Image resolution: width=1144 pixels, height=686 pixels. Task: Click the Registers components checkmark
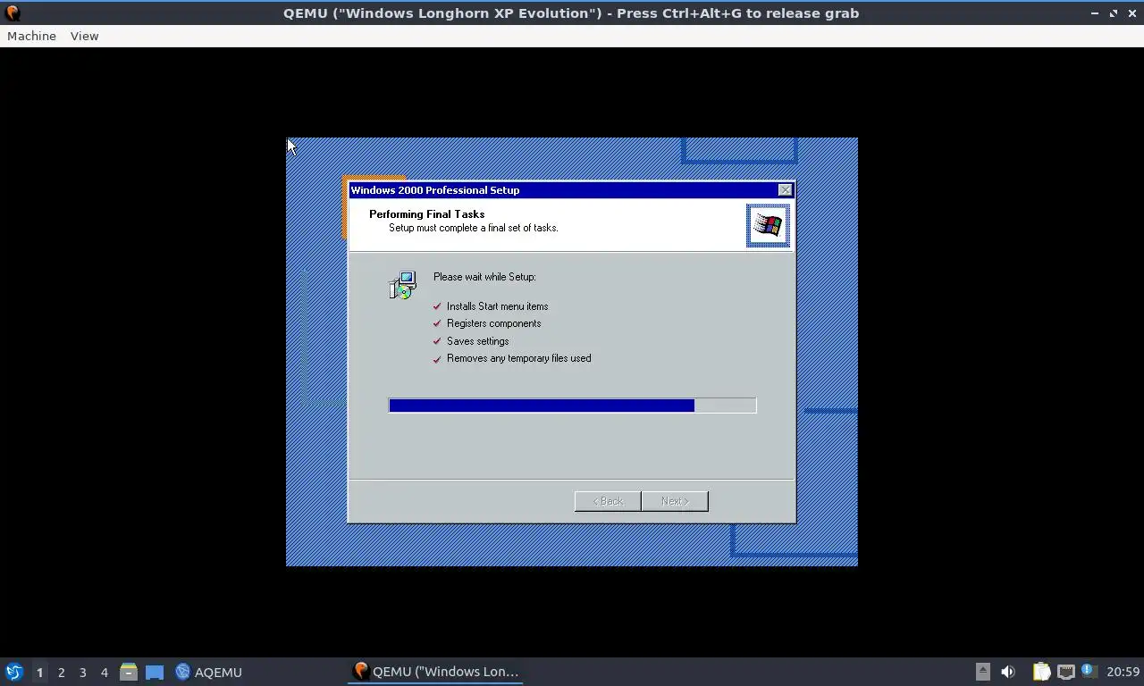[437, 323]
